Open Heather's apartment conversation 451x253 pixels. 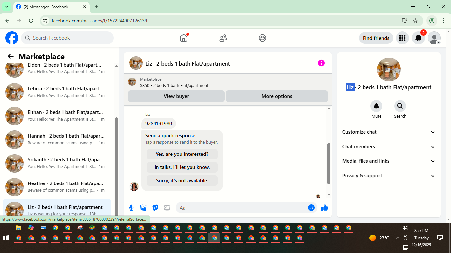57,187
